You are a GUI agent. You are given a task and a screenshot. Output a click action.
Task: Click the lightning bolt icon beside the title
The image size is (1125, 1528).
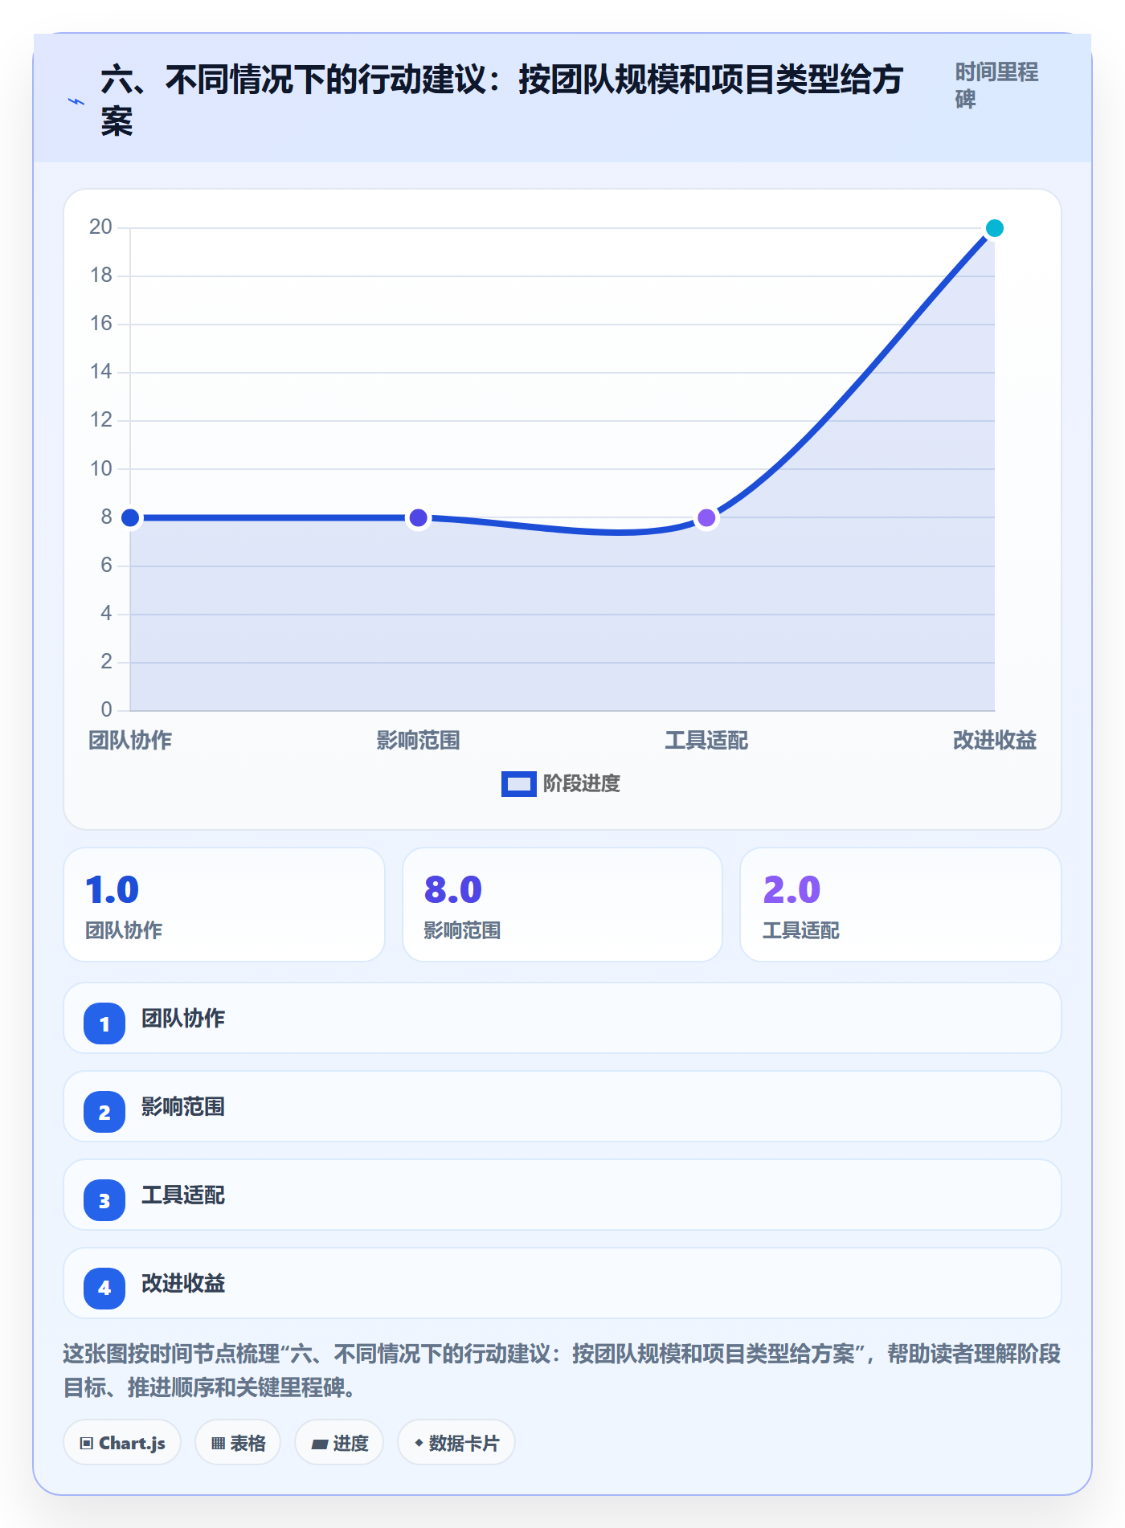click(x=76, y=102)
